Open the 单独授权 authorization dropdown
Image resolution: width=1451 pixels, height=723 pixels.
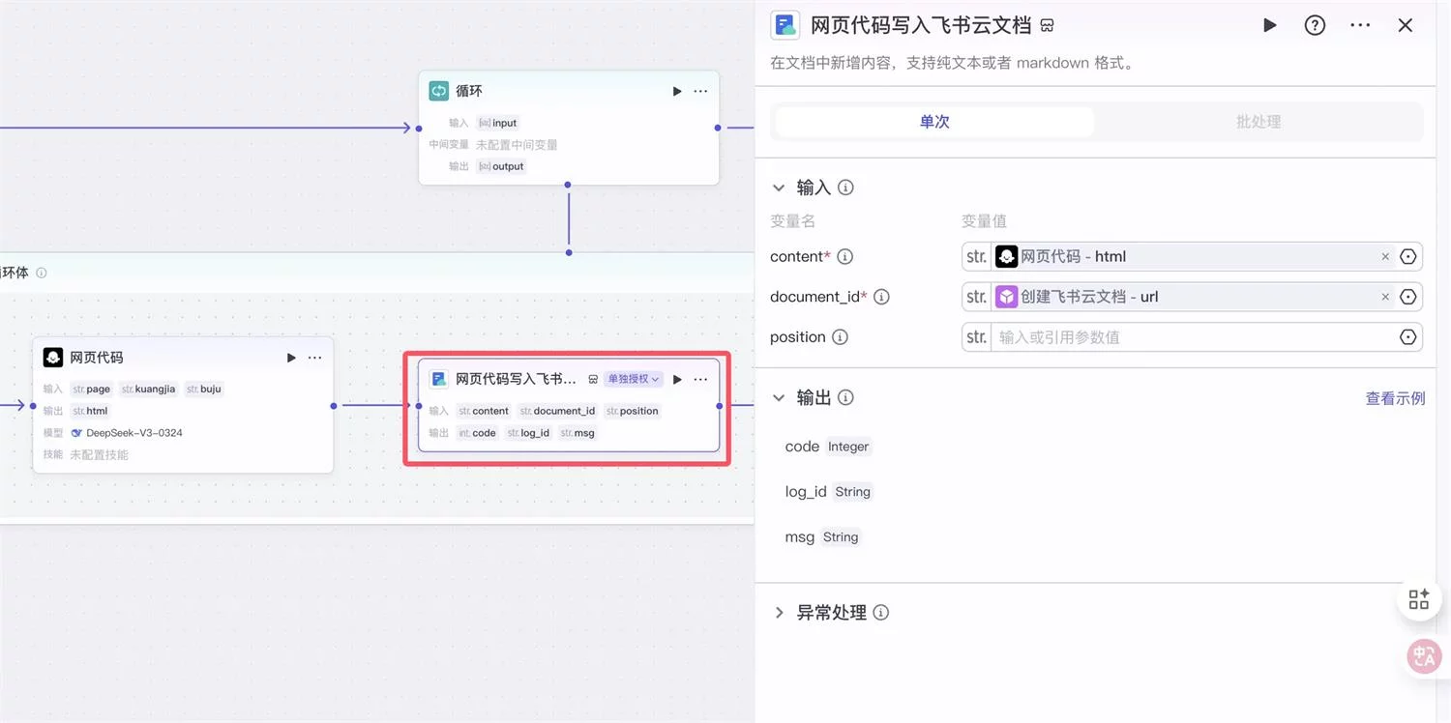[x=633, y=378]
